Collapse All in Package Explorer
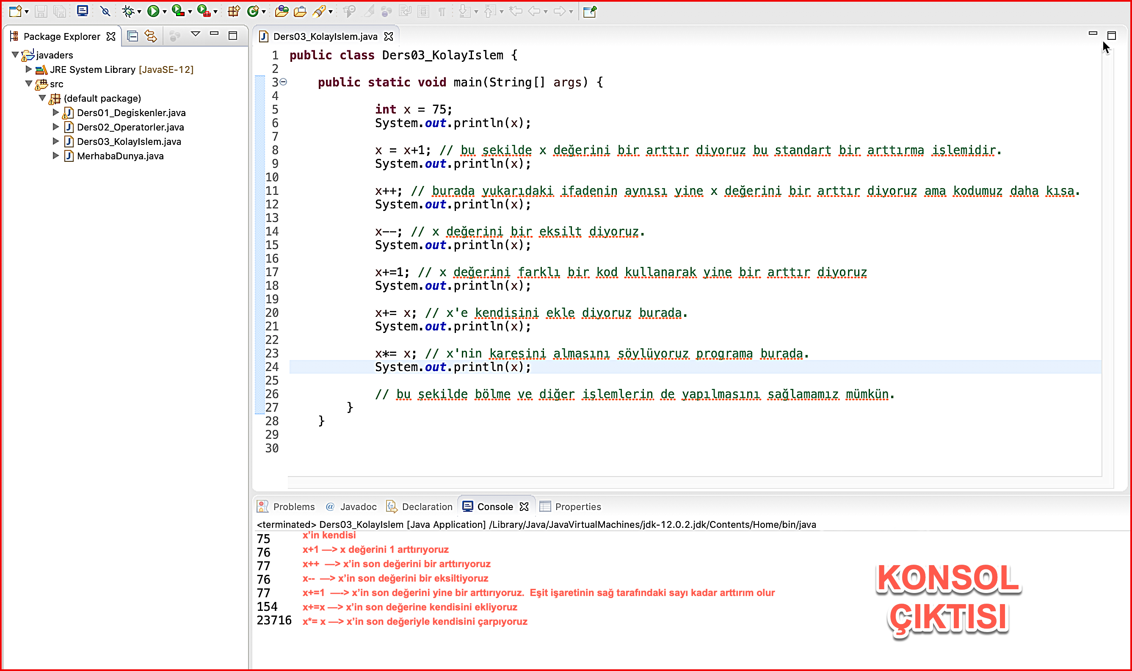Image resolution: width=1132 pixels, height=671 pixels. pos(133,36)
